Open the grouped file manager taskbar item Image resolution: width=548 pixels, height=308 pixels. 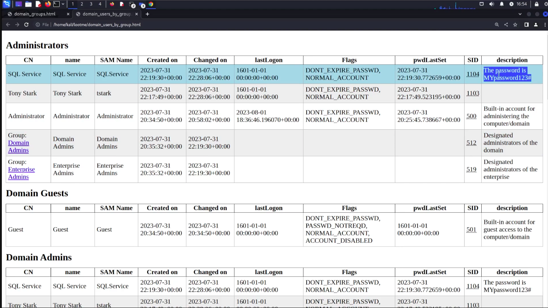click(142, 4)
